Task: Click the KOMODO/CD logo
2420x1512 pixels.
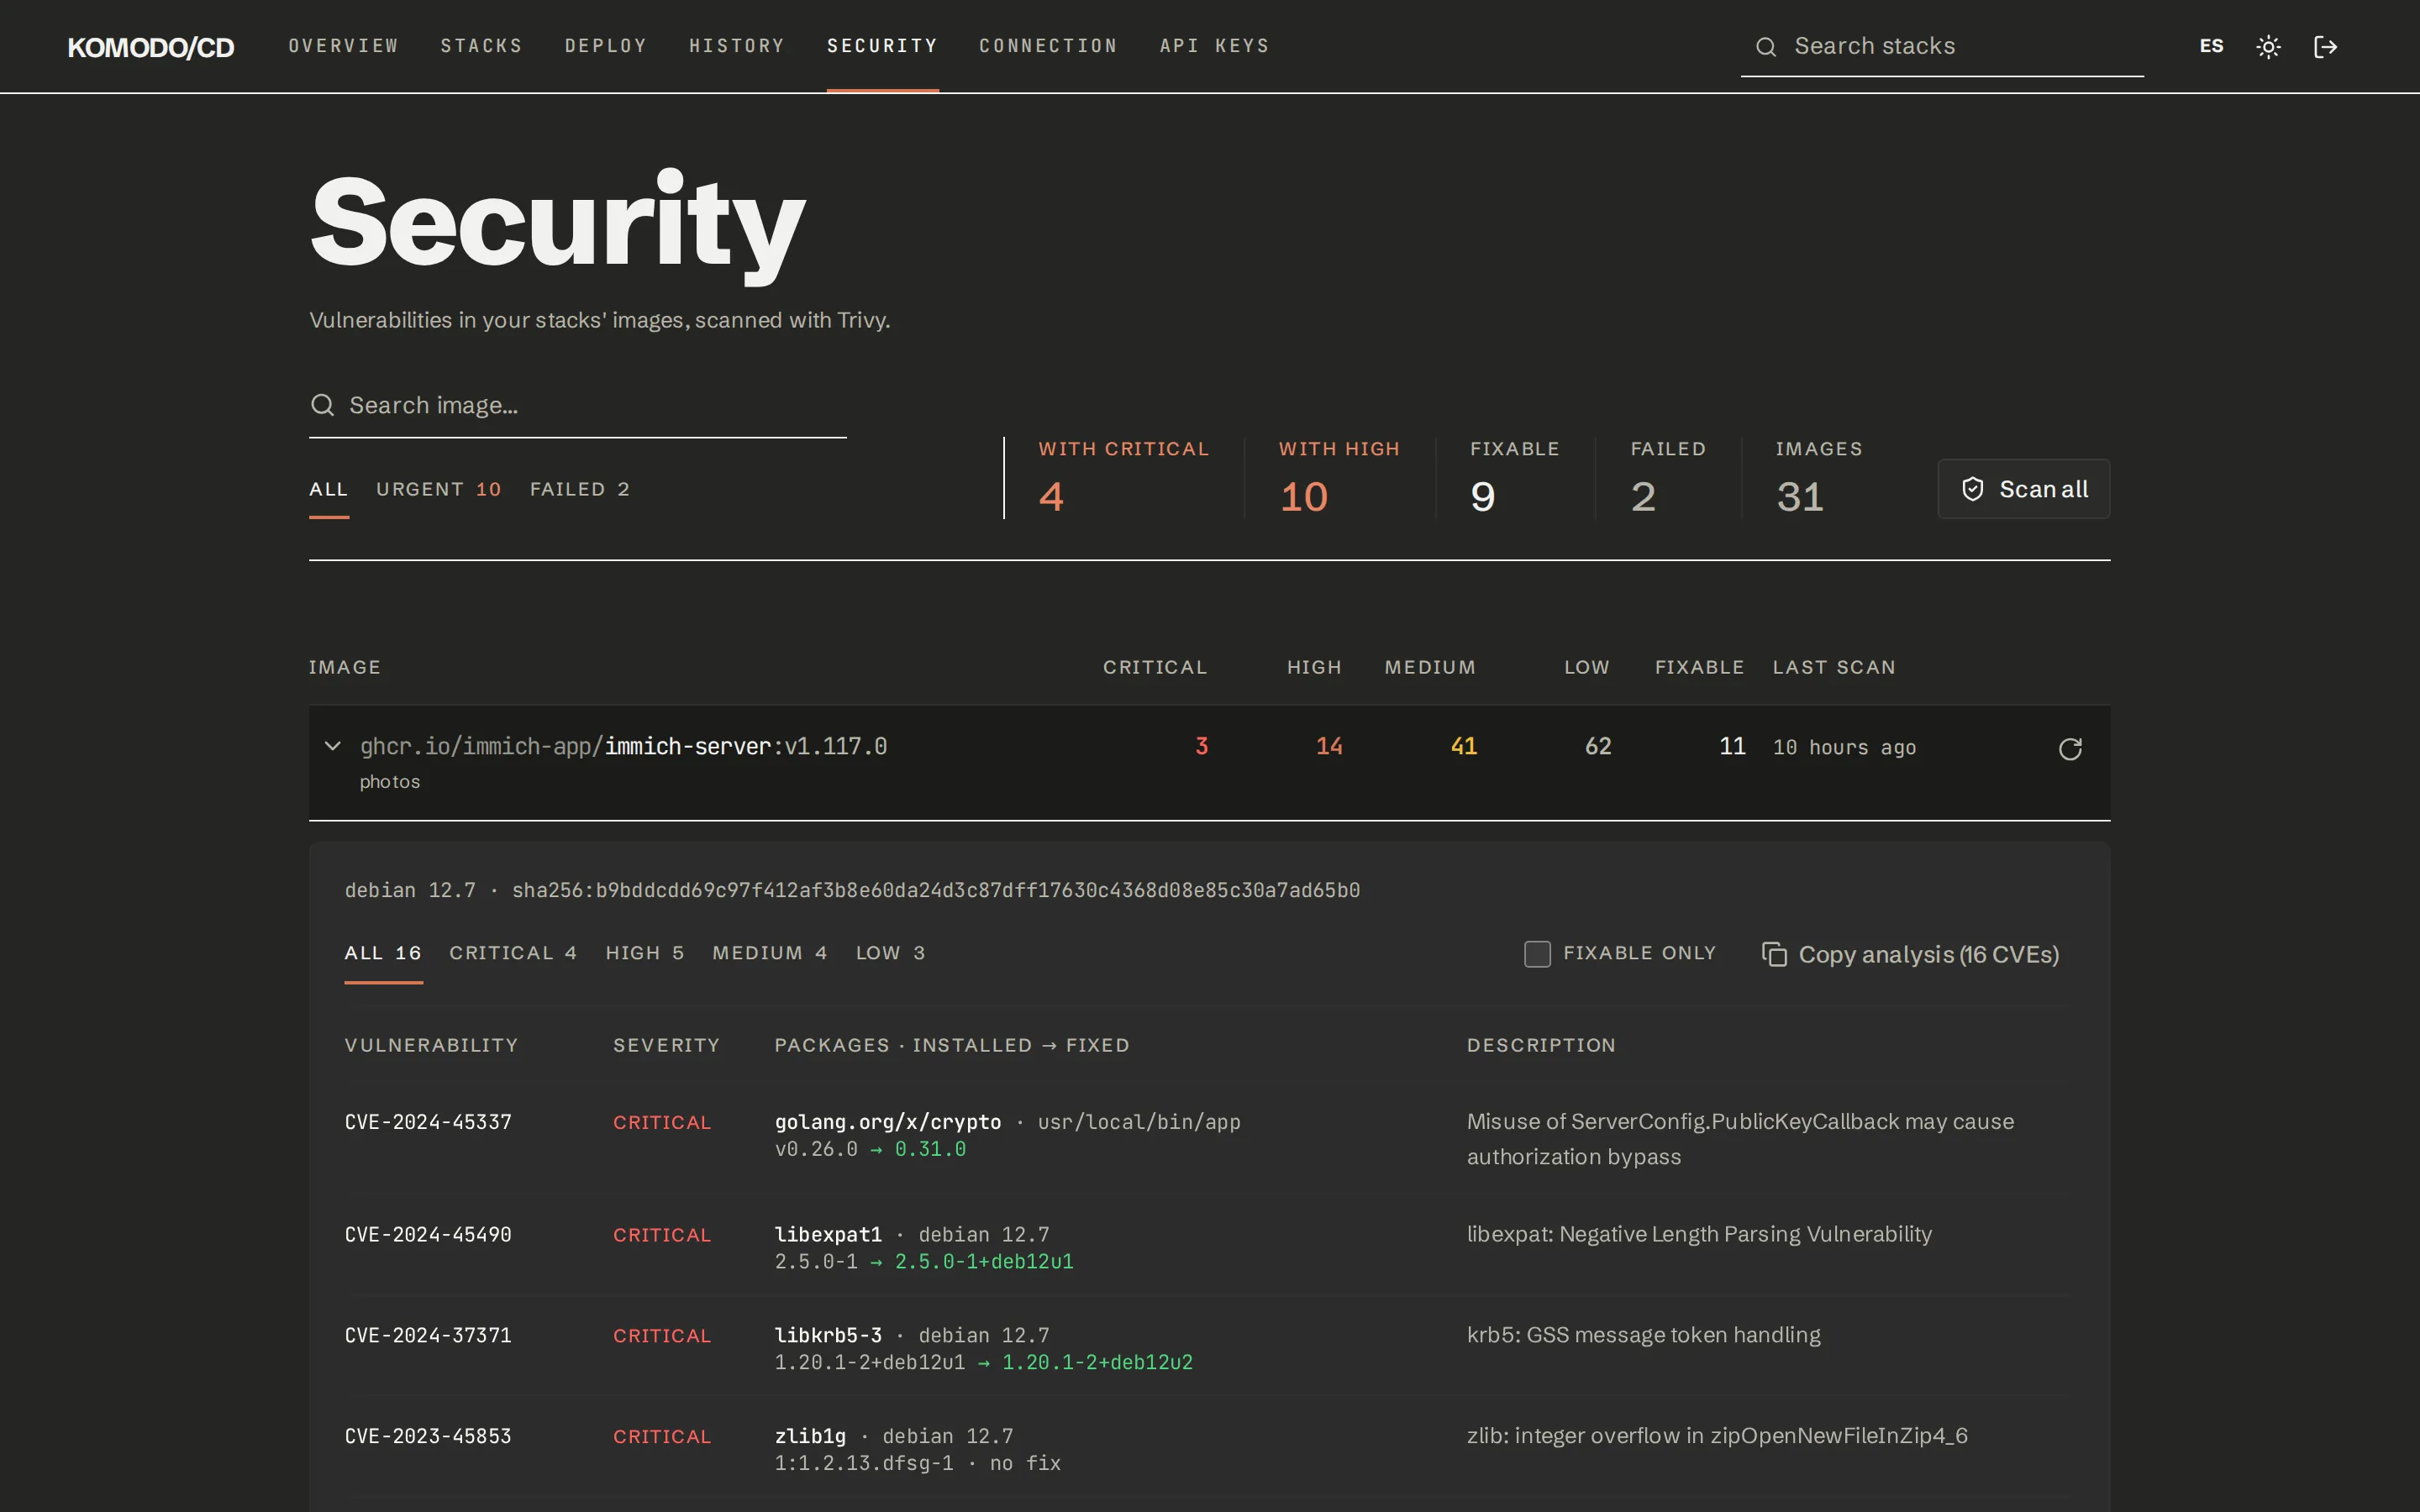Action: (x=151, y=47)
